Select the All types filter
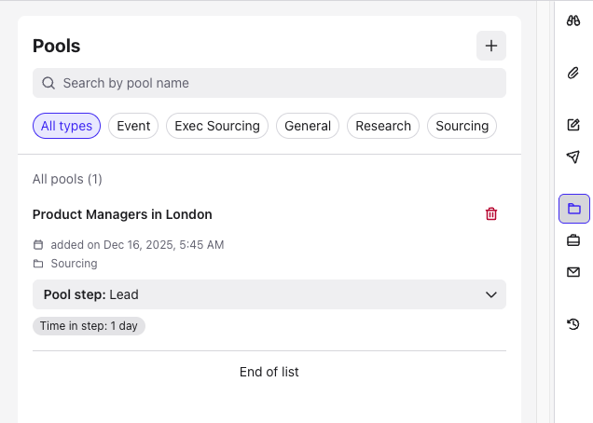593x423 pixels. [66, 126]
